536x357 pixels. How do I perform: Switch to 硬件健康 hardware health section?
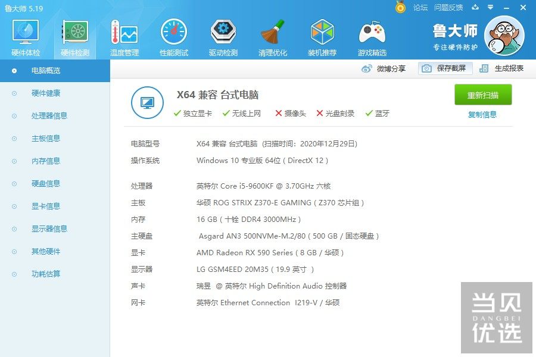click(48, 93)
